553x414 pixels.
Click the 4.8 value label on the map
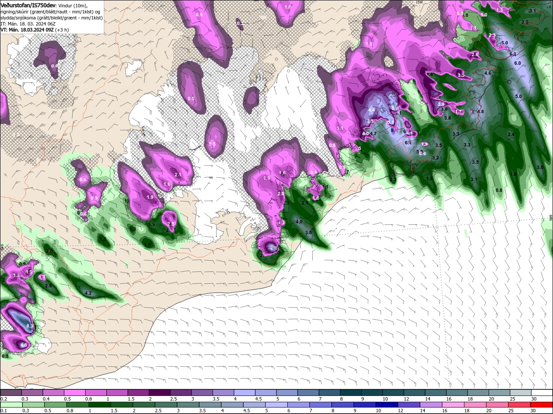pyautogui.click(x=480, y=111)
